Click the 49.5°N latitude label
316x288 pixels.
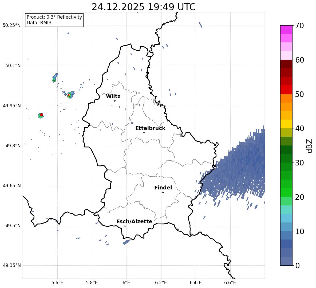(x=13, y=226)
